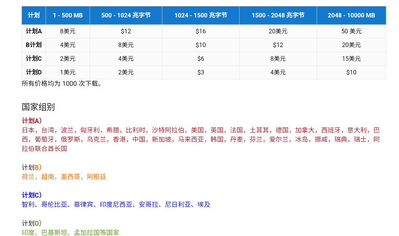Select the "1 - 500 MB" column header
399x236 pixels.
(x=68, y=15)
